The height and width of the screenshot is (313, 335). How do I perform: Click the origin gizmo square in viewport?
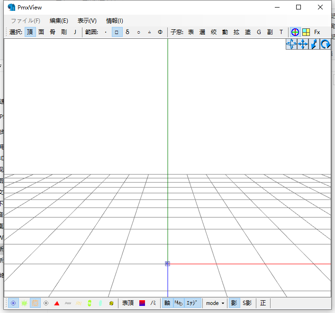click(x=168, y=264)
